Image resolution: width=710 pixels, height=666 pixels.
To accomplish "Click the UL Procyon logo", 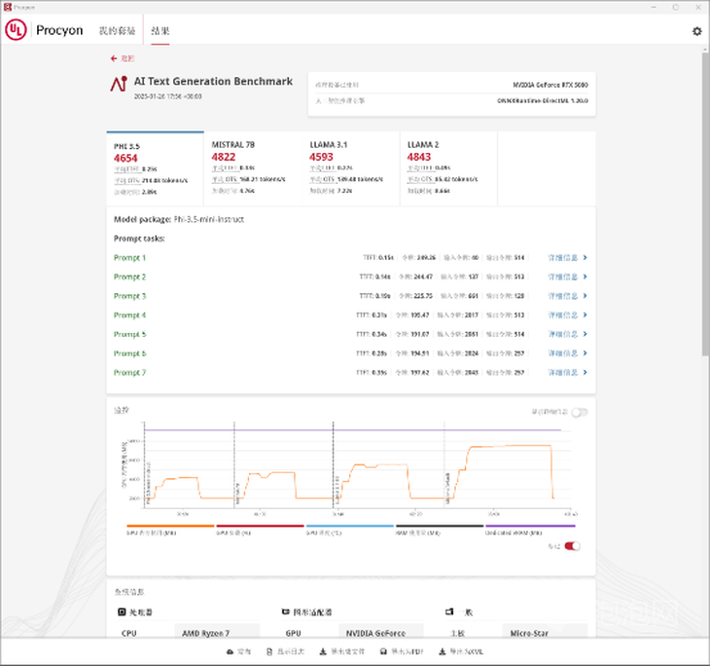I will (16, 30).
